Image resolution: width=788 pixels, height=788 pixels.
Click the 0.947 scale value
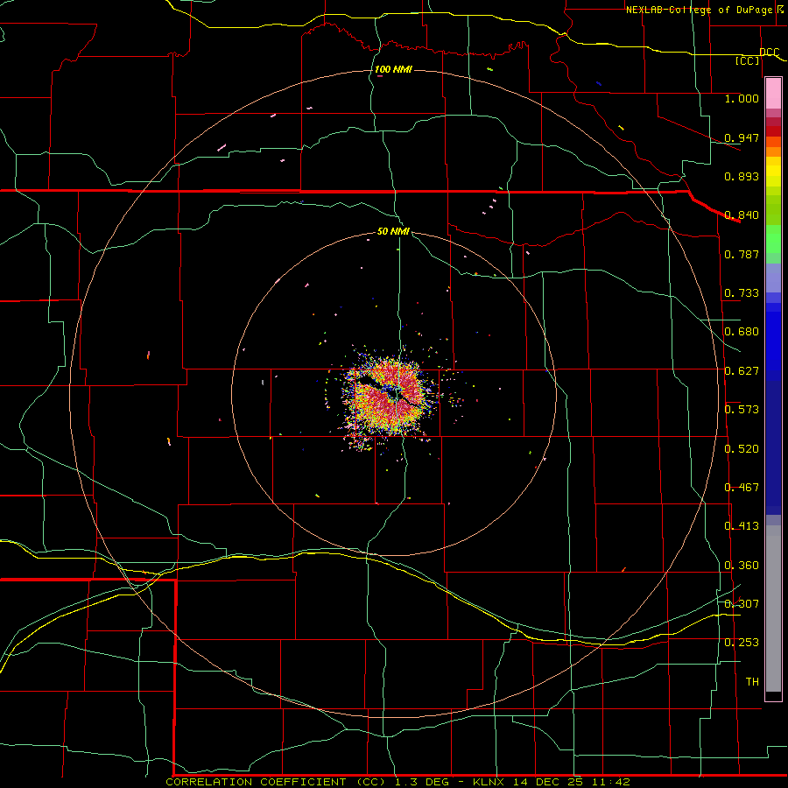742,137
